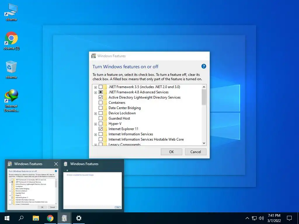Click OK in Windows Features
This screenshot has width=299, height=224.
point(171,152)
